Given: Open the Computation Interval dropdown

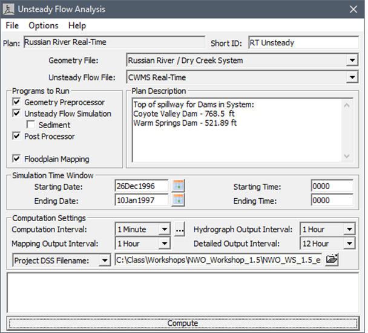Looking at the screenshot, I should tap(164, 229).
